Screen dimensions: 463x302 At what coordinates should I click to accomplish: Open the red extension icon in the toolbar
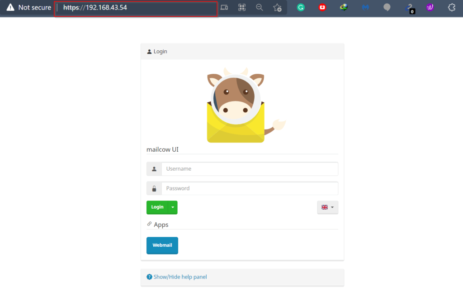pos(322,7)
